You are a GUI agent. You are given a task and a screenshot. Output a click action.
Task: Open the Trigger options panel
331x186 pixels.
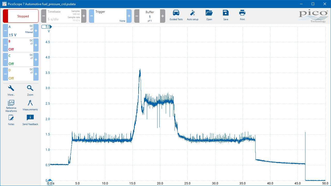110,16
